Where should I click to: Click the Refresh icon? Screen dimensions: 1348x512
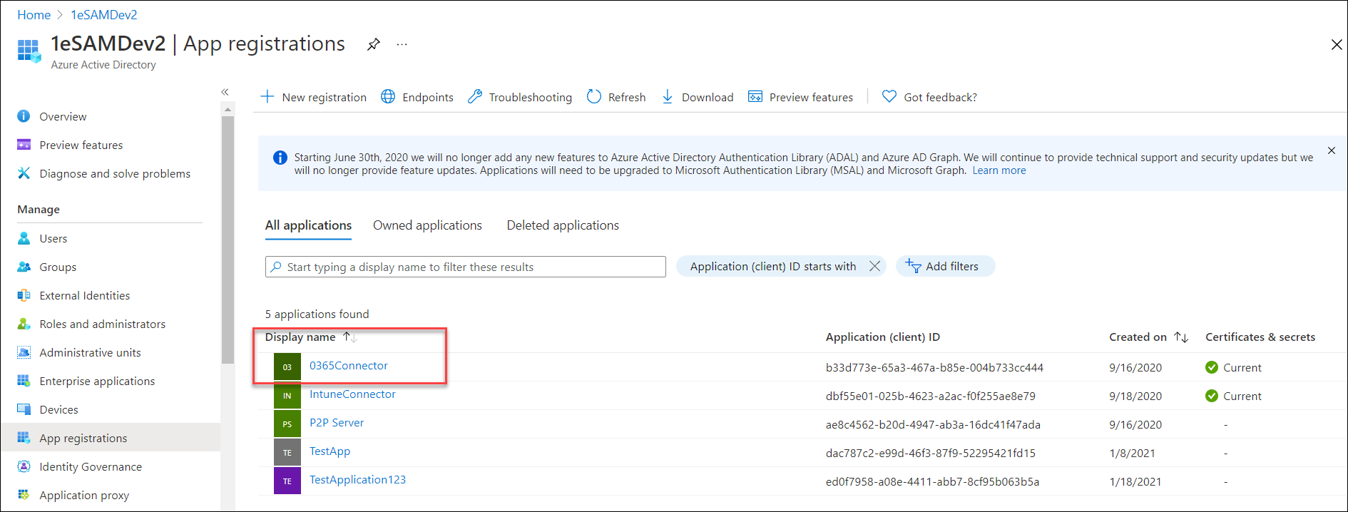[593, 97]
